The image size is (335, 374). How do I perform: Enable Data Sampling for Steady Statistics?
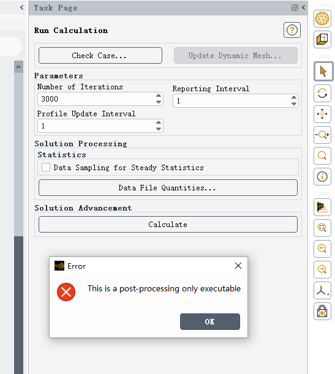click(x=46, y=167)
